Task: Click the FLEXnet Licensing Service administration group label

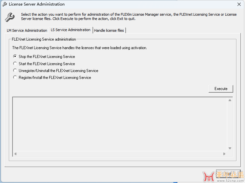Action: pos(44,39)
